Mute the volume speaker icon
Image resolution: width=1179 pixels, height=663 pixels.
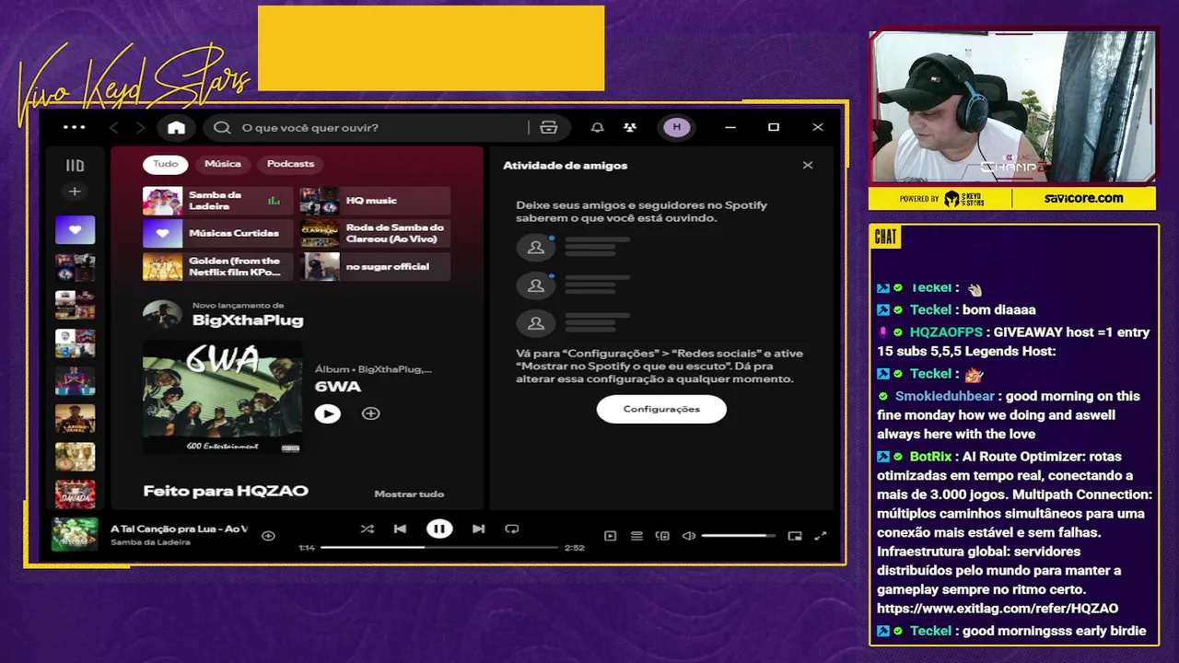click(688, 536)
